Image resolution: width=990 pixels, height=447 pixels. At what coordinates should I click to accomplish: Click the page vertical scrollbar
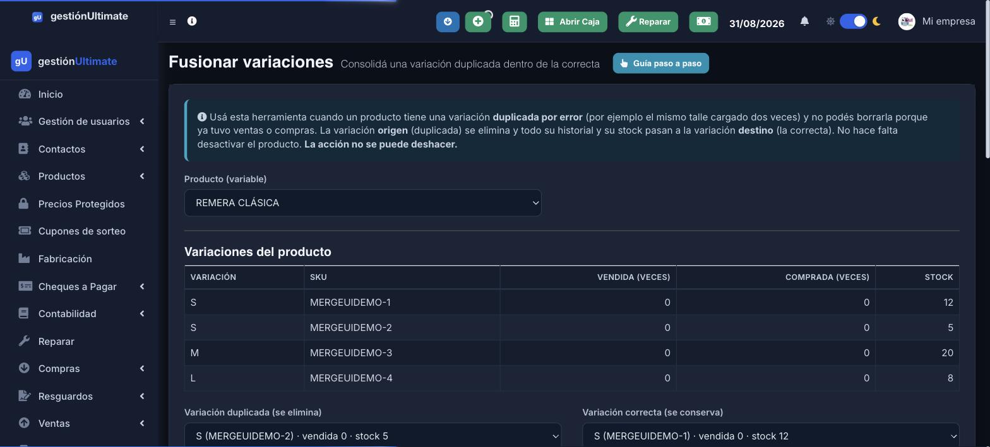point(986,79)
